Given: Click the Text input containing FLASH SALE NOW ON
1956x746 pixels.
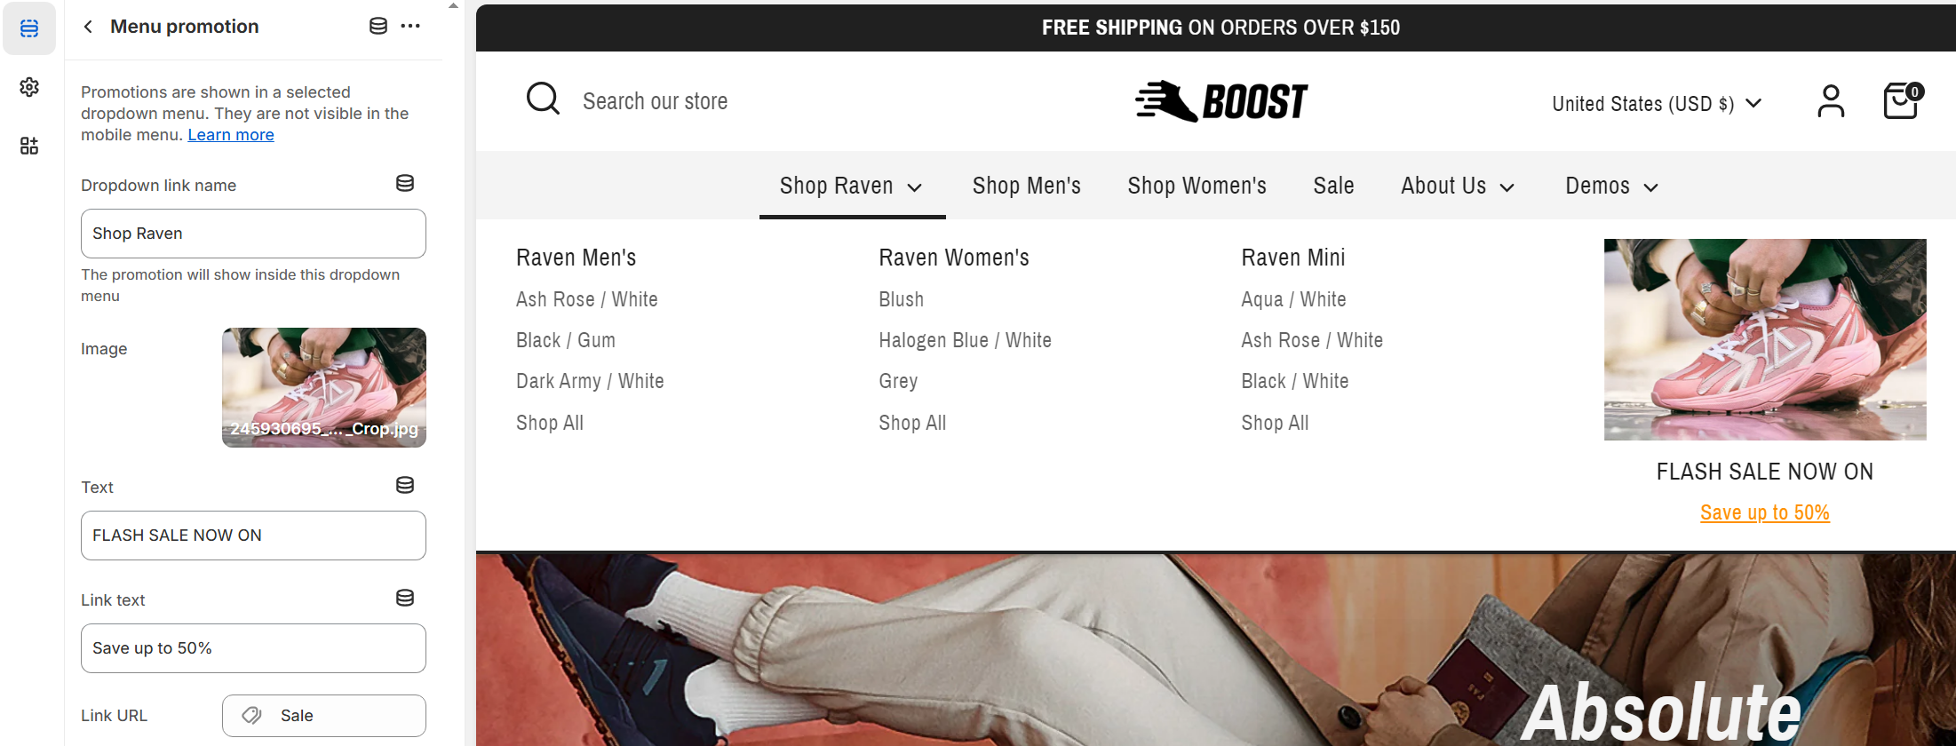Looking at the screenshot, I should click(x=253, y=536).
